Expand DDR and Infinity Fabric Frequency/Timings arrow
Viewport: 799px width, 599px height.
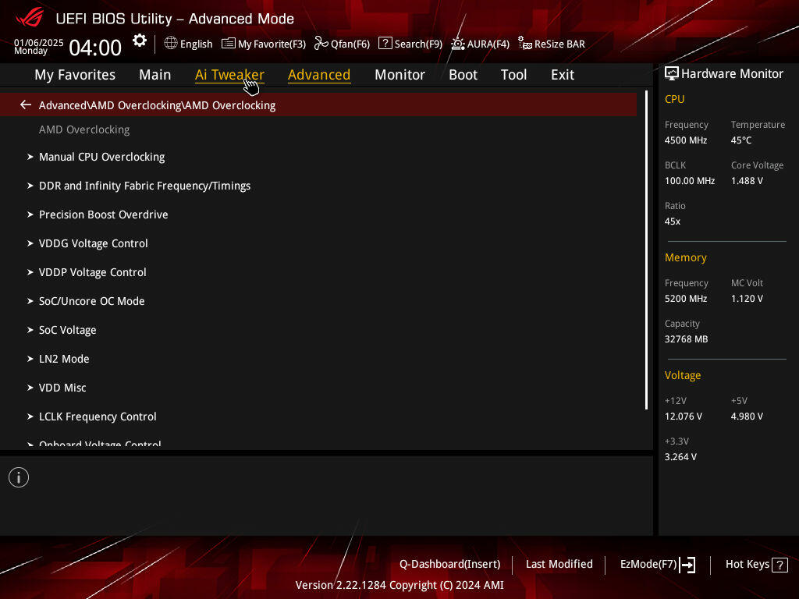tap(30, 186)
